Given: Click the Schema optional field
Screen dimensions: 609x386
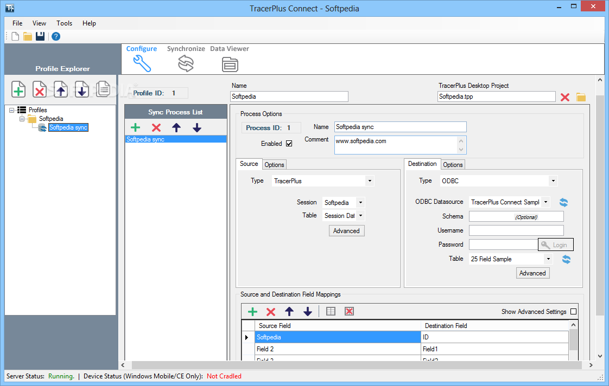Looking at the screenshot, I should pyautogui.click(x=516, y=216).
